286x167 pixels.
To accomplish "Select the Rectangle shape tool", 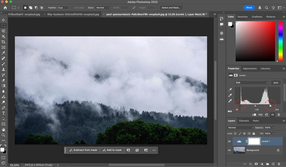I will (3, 124).
